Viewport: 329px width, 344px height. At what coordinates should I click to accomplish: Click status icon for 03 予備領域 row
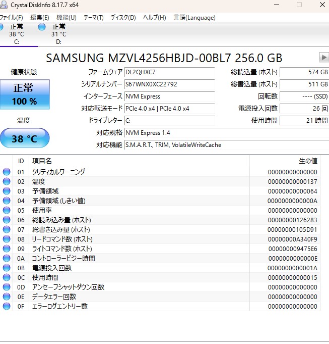7,191
